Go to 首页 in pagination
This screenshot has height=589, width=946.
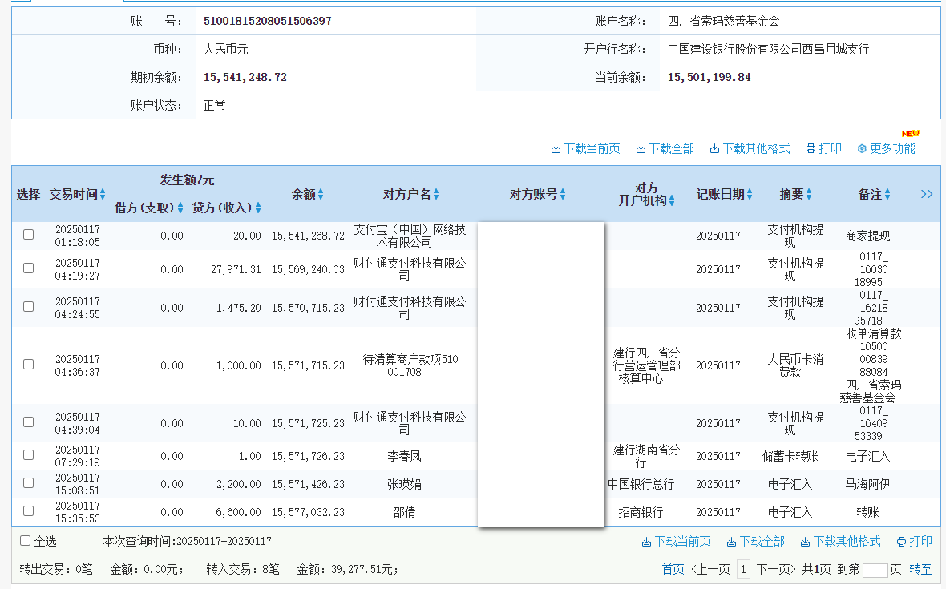pos(673,569)
